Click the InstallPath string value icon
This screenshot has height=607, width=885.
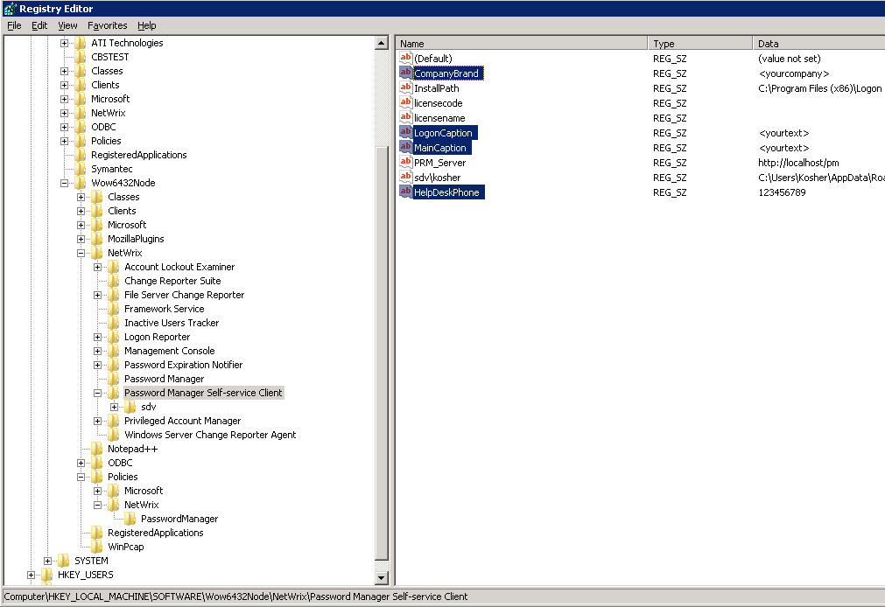point(405,88)
